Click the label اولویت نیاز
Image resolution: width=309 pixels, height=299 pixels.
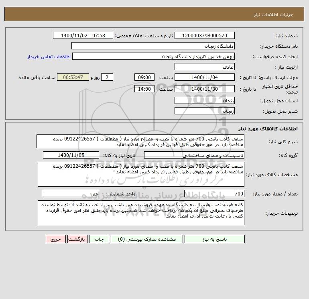coord(287,67)
